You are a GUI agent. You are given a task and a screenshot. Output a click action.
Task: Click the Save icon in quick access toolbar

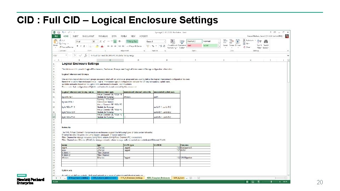[x=58, y=32]
